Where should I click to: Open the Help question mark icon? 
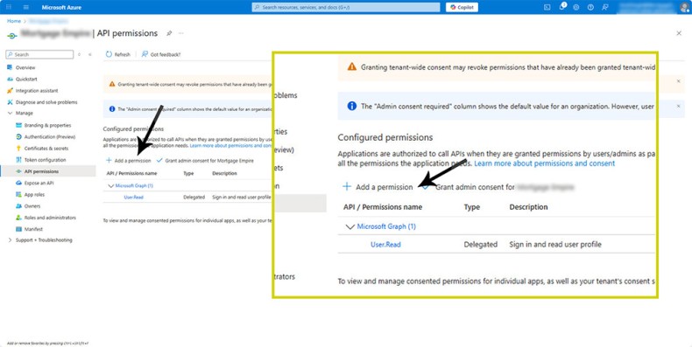[x=590, y=8]
